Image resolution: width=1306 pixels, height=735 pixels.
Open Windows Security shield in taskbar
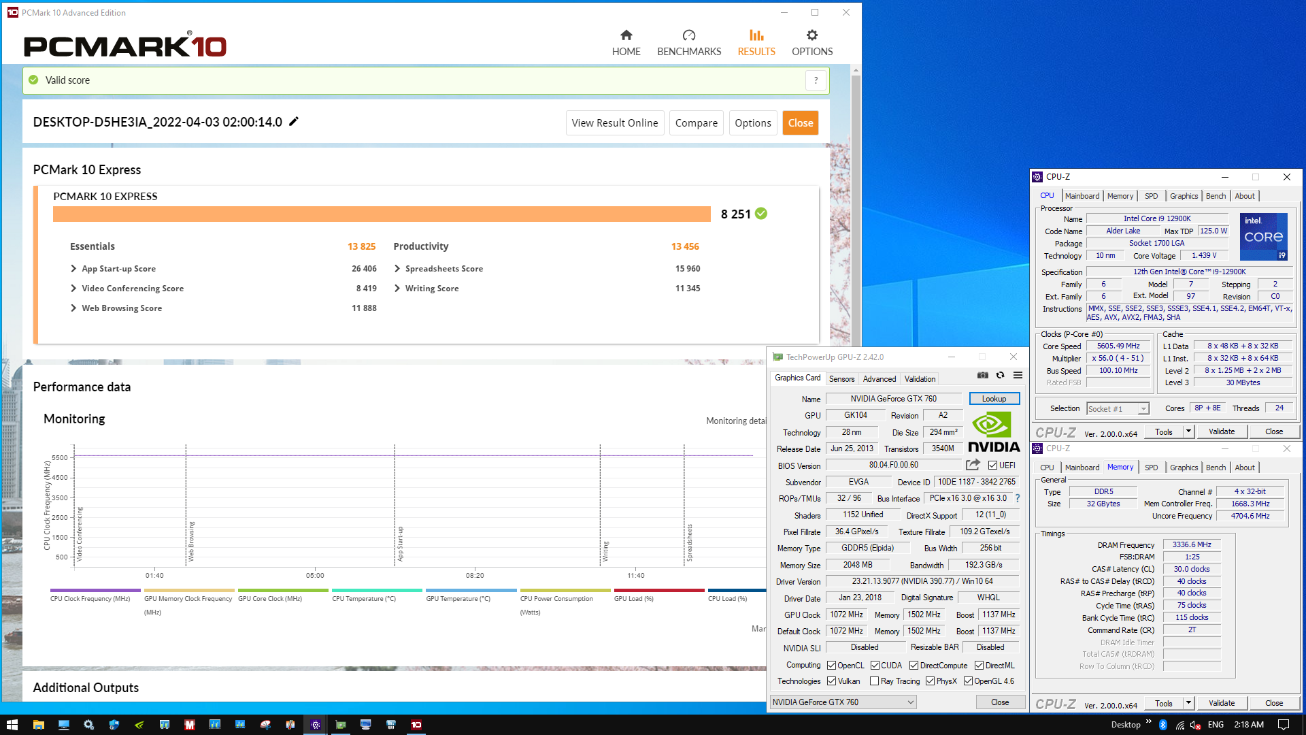pos(114,725)
